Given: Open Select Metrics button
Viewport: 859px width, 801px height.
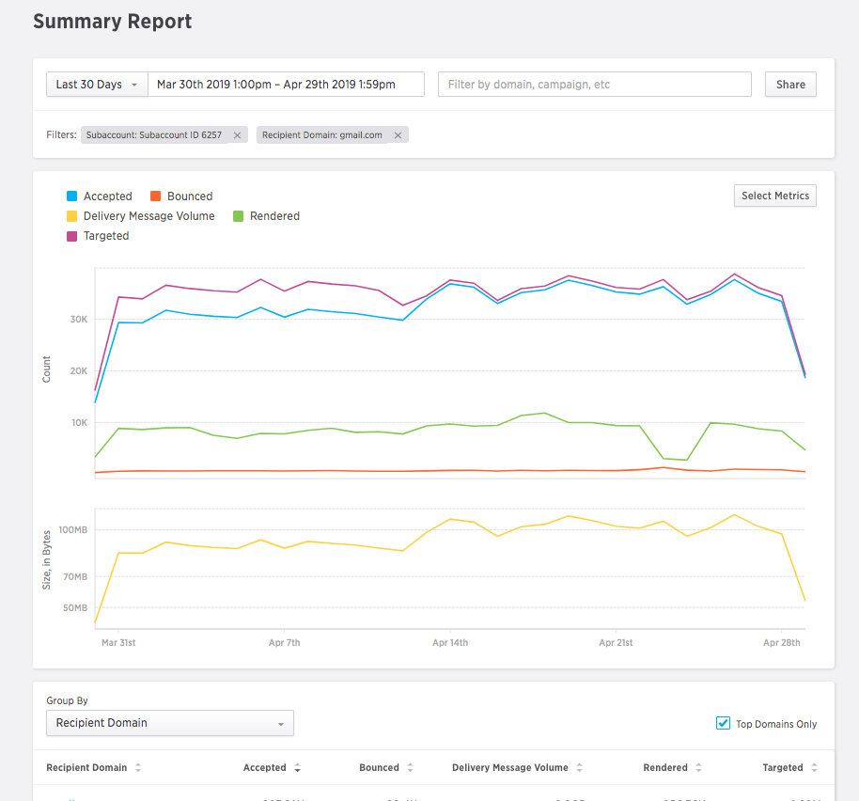Looking at the screenshot, I should (774, 196).
